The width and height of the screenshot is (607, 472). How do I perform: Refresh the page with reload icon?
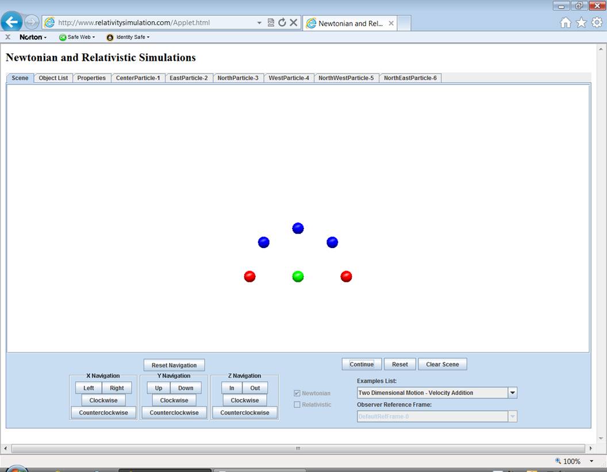(x=282, y=23)
